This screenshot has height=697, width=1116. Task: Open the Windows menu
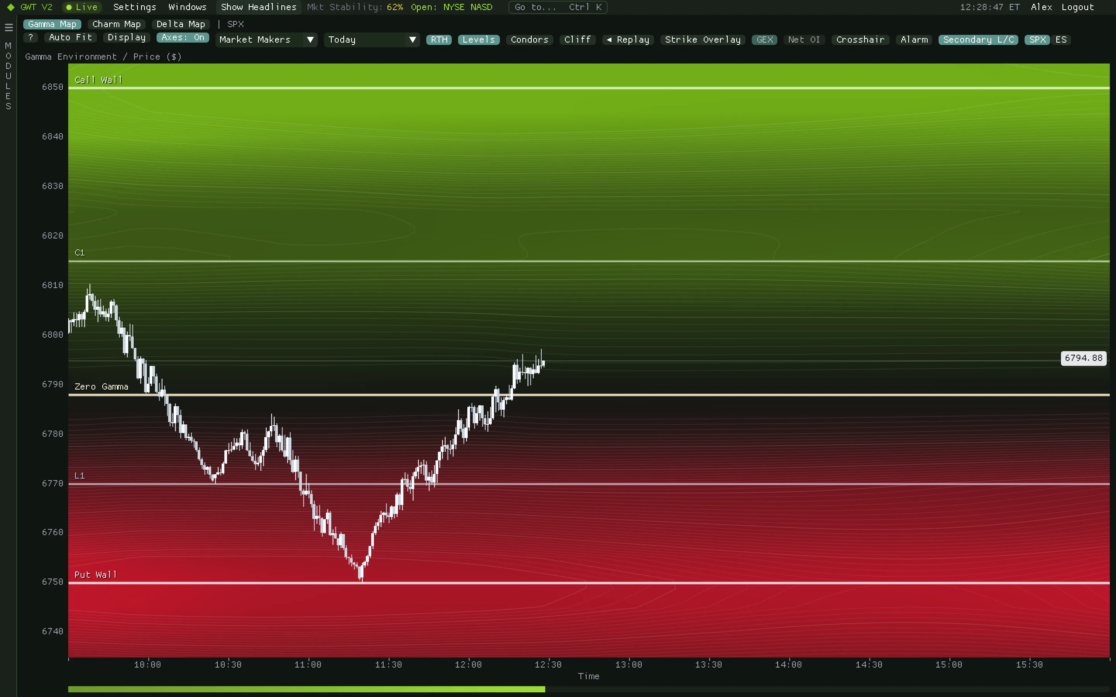pyautogui.click(x=187, y=7)
